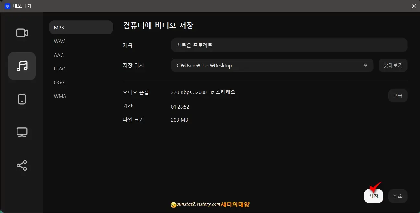Open the destination folder path selector
The height and width of the screenshot is (213, 420).
272,65
